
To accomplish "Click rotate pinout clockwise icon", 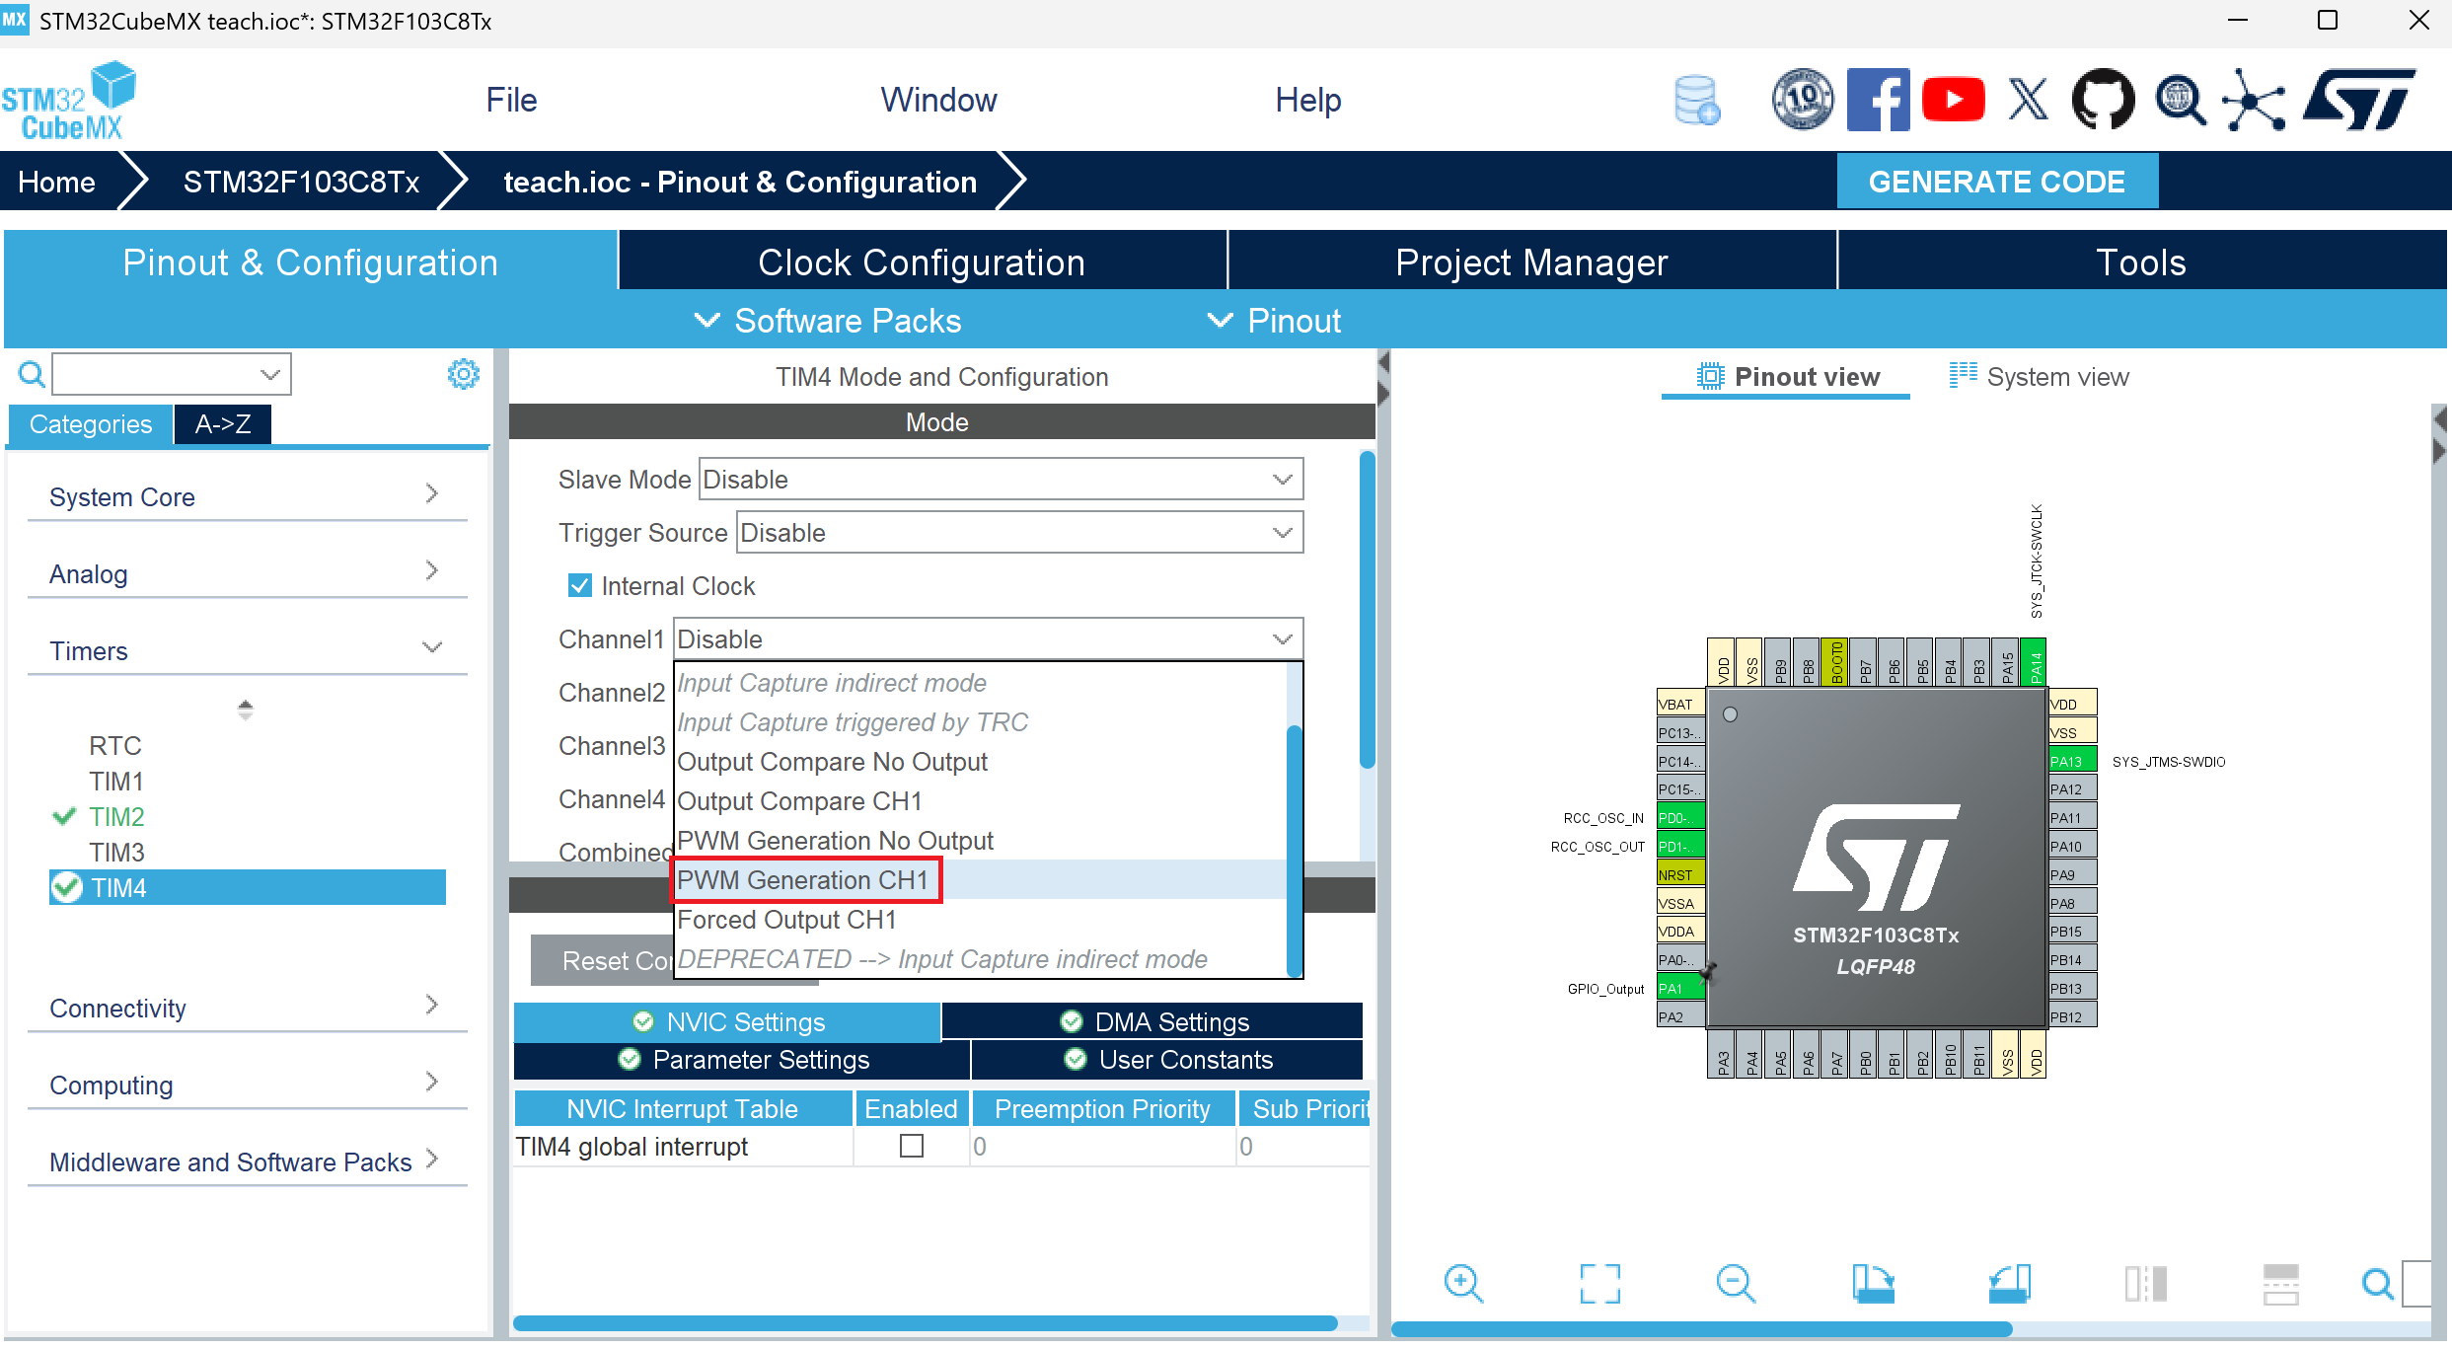I will tap(1872, 1284).
